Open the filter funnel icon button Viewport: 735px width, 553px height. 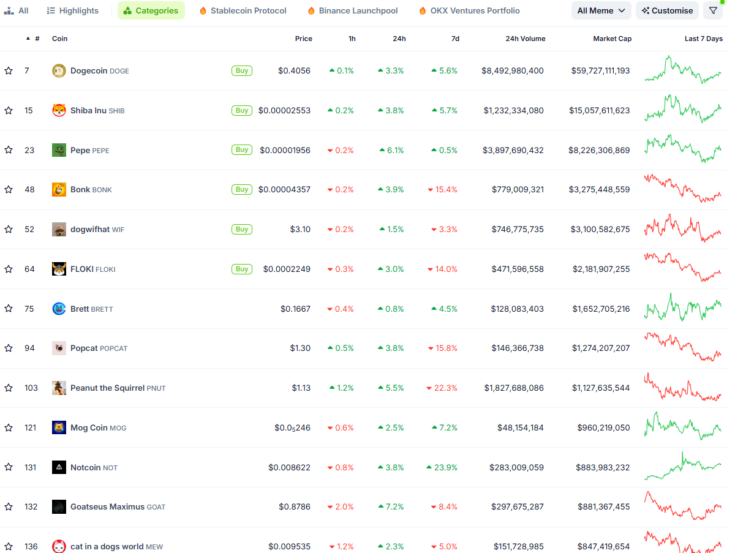click(713, 10)
